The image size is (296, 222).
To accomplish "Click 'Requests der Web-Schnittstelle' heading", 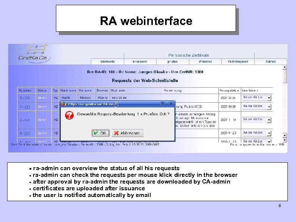I will (145, 81).
